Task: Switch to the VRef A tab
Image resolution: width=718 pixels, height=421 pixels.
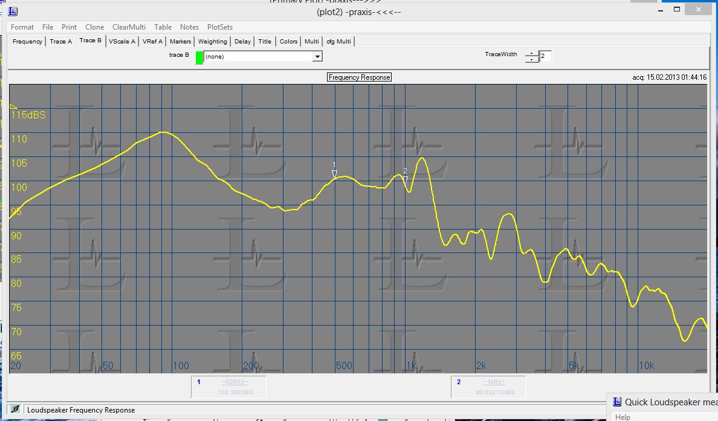Action: (152, 41)
